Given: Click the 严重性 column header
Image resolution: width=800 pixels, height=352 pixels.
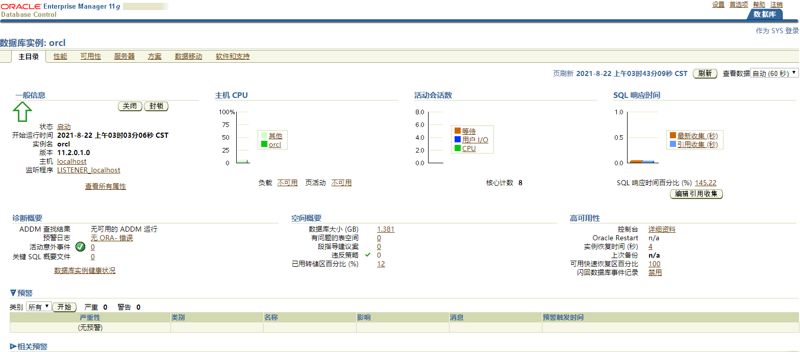Looking at the screenshot, I should point(90,317).
